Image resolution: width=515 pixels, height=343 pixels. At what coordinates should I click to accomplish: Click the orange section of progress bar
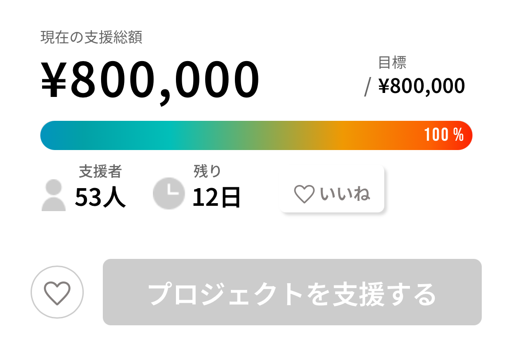[355, 135]
